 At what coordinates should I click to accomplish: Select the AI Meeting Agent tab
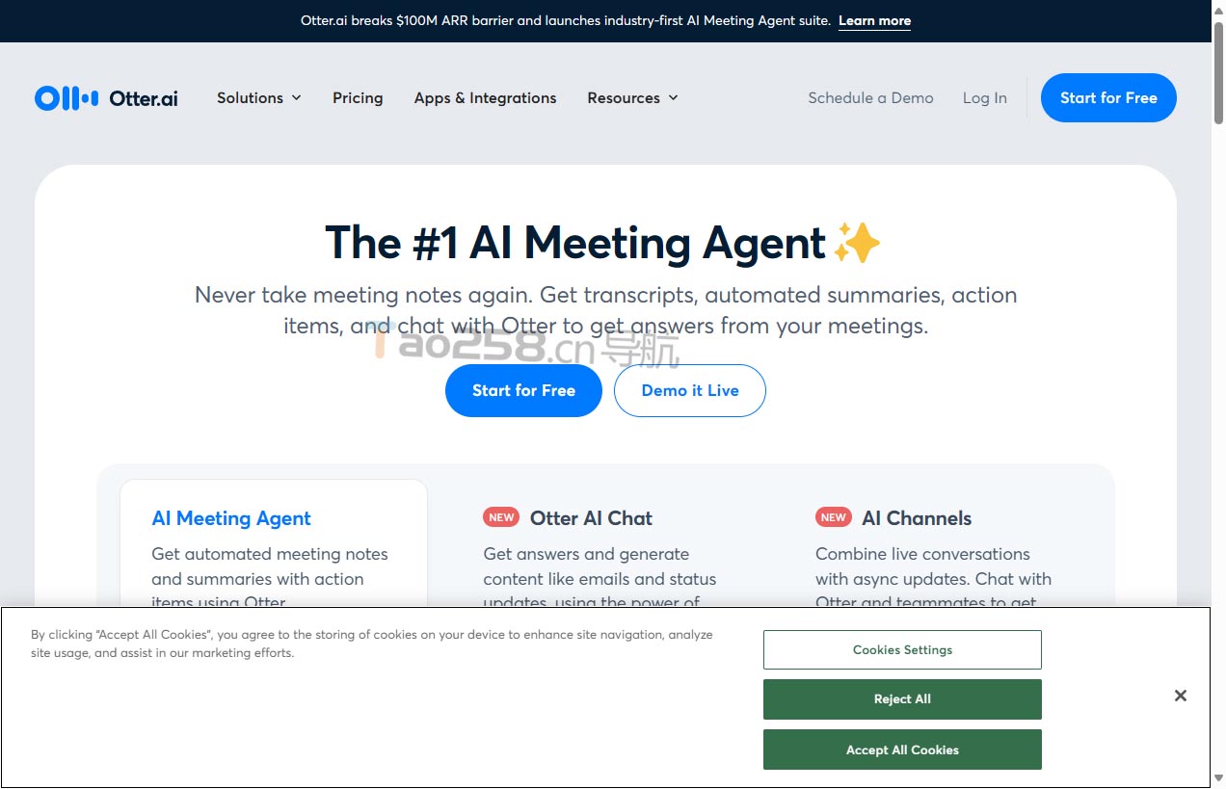[x=274, y=544]
